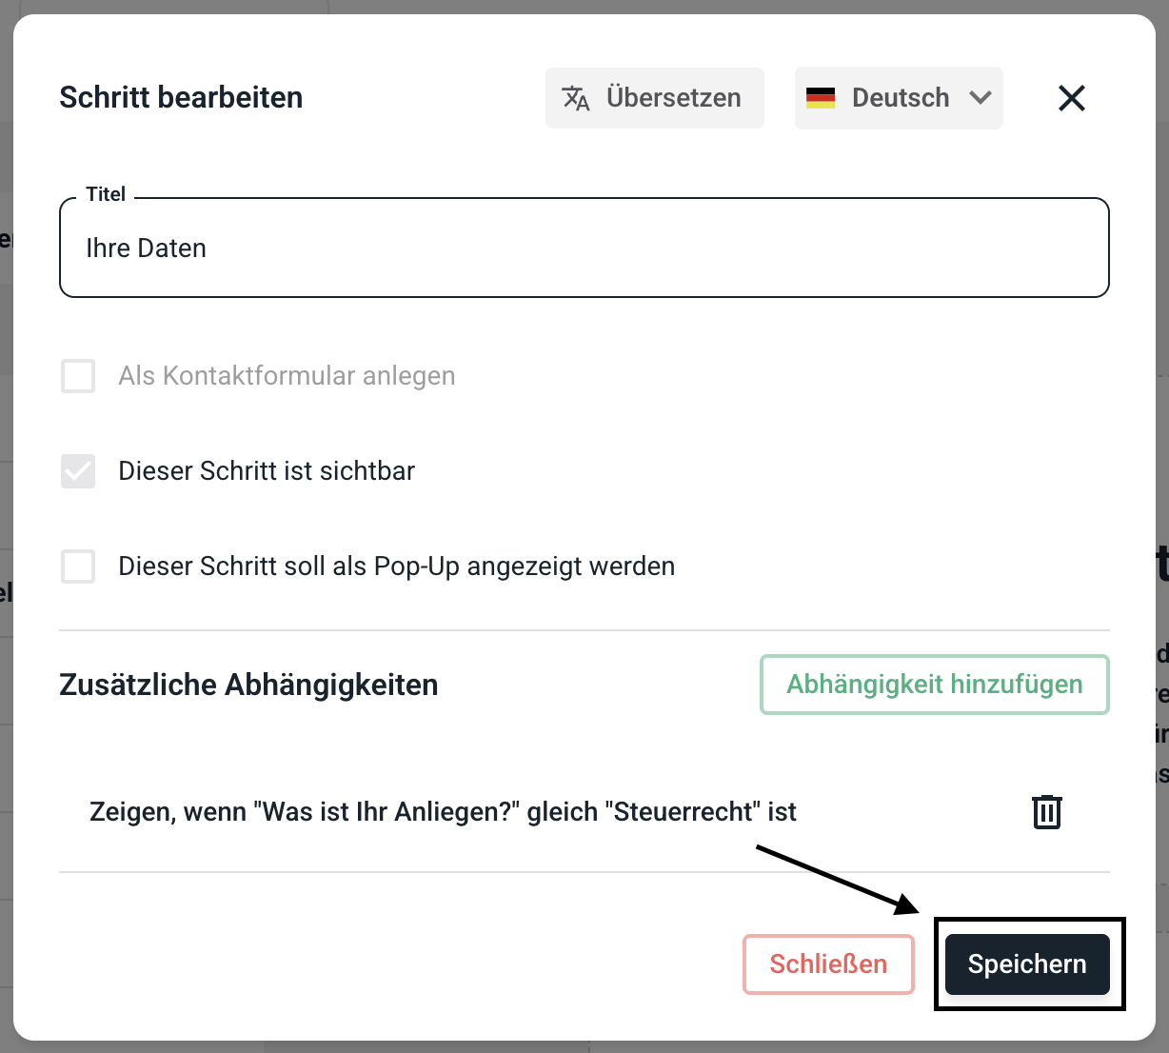Viewport: 1169px width, 1053px height.
Task: Focus the Titel input containing Ihre Daten
Action: point(584,248)
